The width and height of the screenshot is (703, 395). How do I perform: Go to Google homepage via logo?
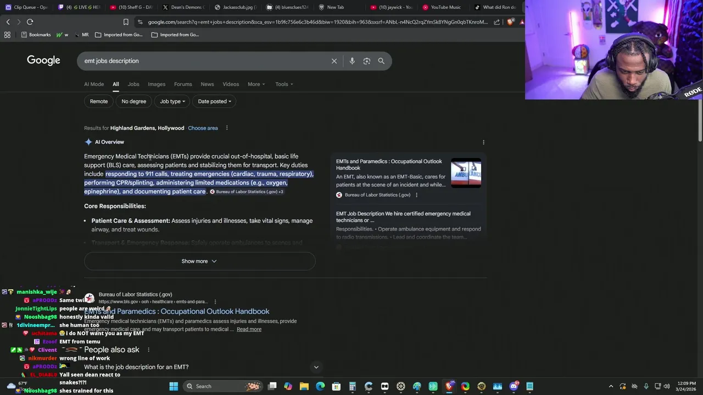tap(43, 60)
